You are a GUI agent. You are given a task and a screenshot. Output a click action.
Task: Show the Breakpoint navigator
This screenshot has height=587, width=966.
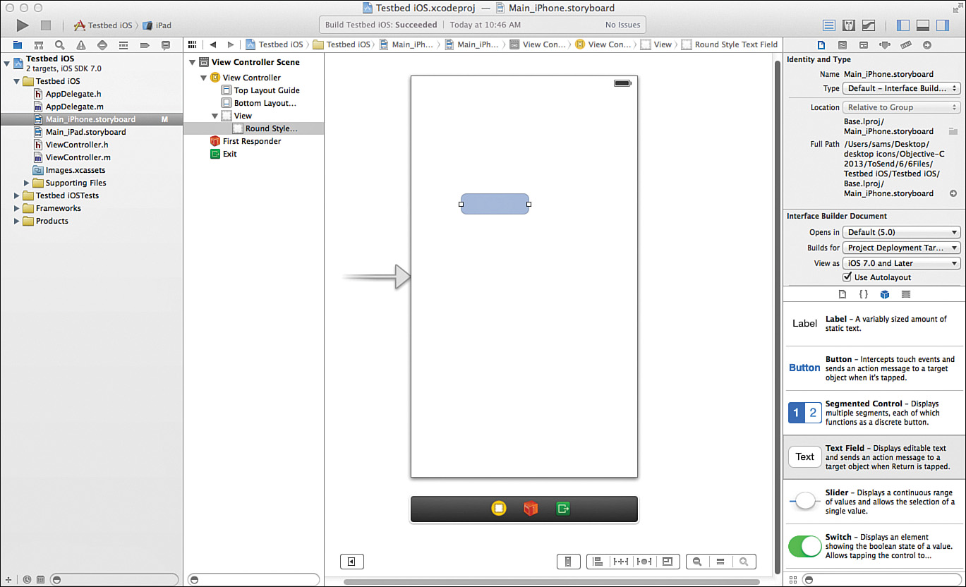pos(145,44)
